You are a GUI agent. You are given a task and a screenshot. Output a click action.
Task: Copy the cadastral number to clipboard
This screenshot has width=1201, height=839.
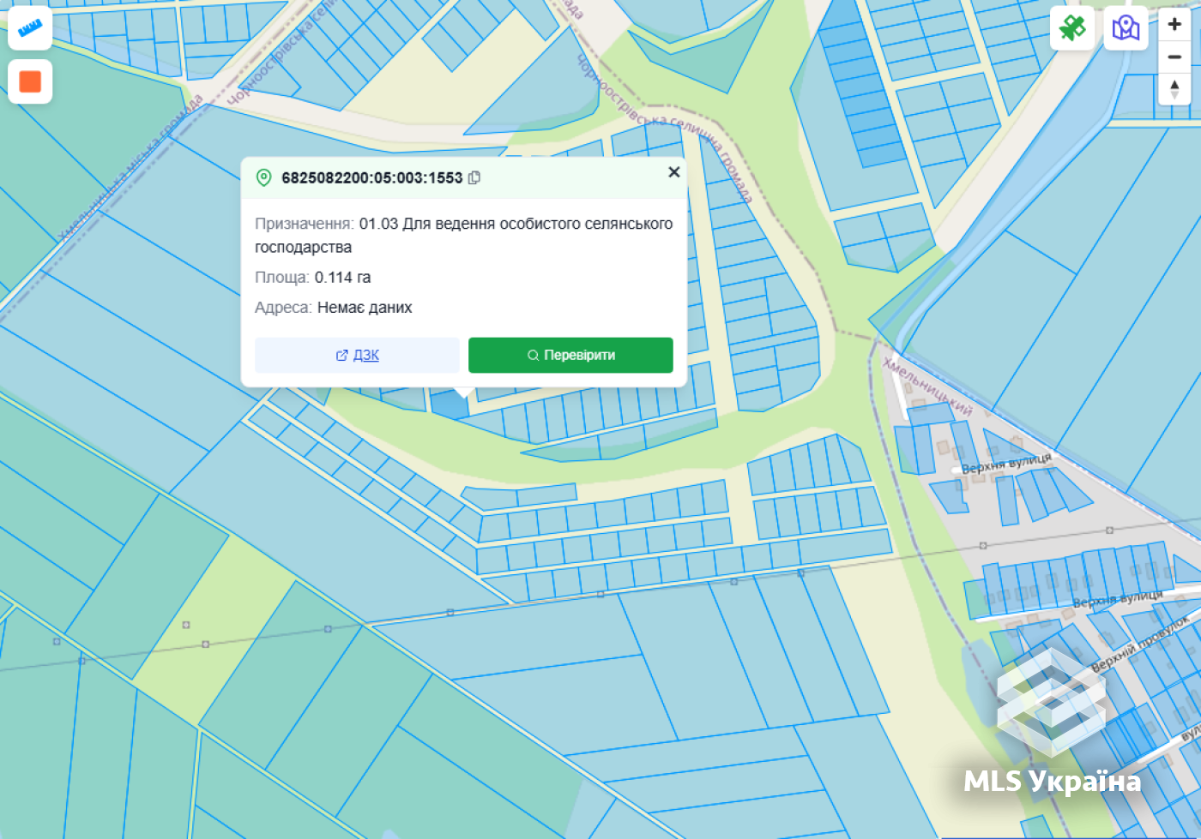pos(474,177)
